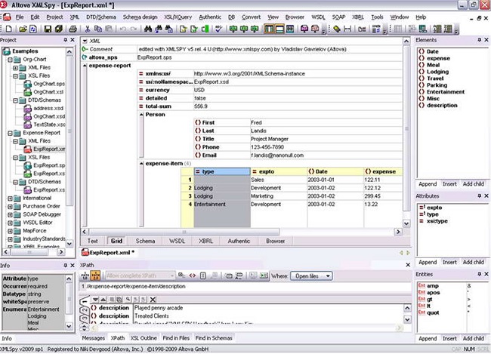491x354 pixels.
Task: Toggle the tile vertically window layout button
Action: [x=269, y=29]
